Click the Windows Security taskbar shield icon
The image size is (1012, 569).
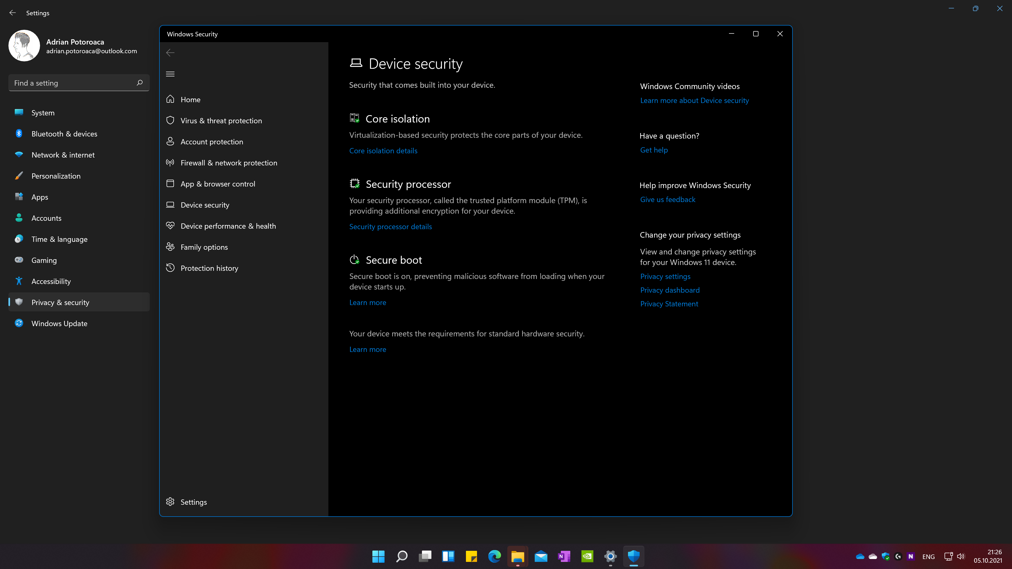click(x=634, y=556)
